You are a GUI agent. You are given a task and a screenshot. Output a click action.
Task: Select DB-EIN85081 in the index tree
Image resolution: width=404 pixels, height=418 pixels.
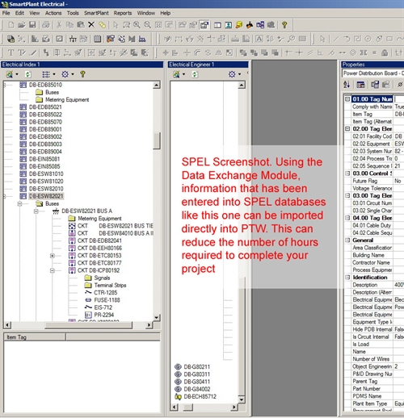coord(44,159)
